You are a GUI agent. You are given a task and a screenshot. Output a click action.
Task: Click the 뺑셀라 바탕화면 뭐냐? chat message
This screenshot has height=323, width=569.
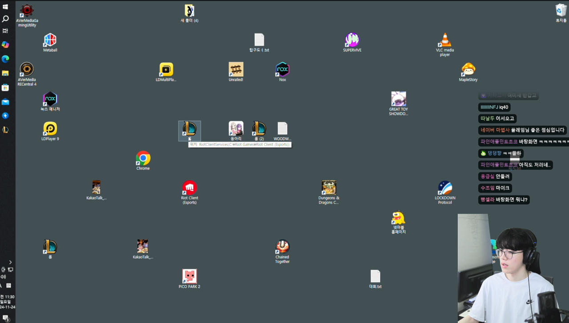pyautogui.click(x=504, y=199)
